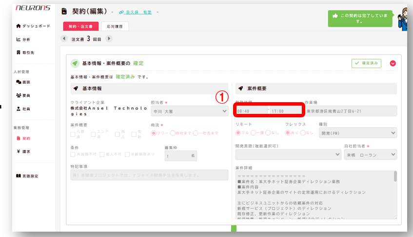Screen dimensions: 413x237
Task: Click the 確定済み button
Action: pyautogui.click(x=366, y=63)
